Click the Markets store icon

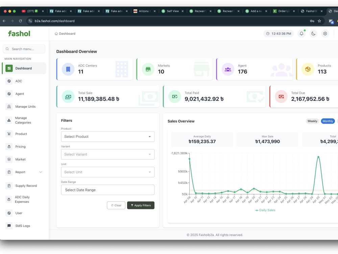[148, 69]
